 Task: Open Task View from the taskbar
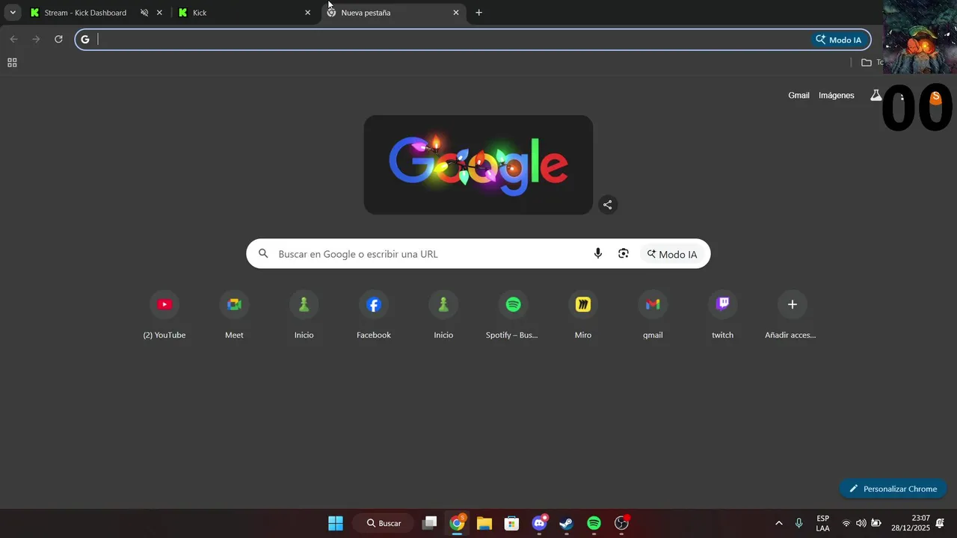(x=429, y=523)
